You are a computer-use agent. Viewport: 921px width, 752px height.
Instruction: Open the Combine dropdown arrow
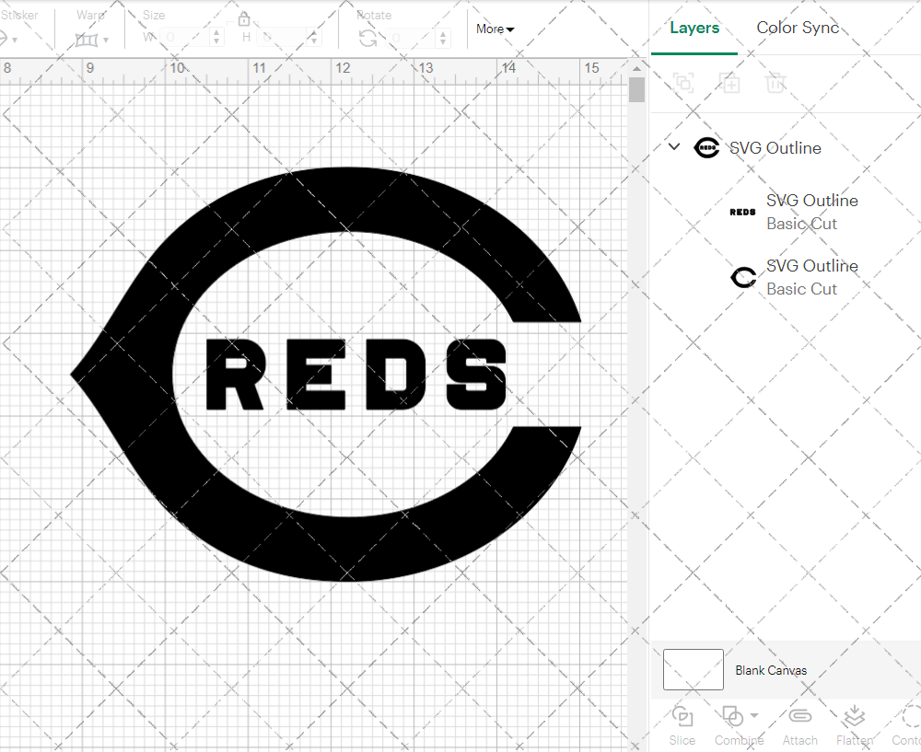(754, 715)
